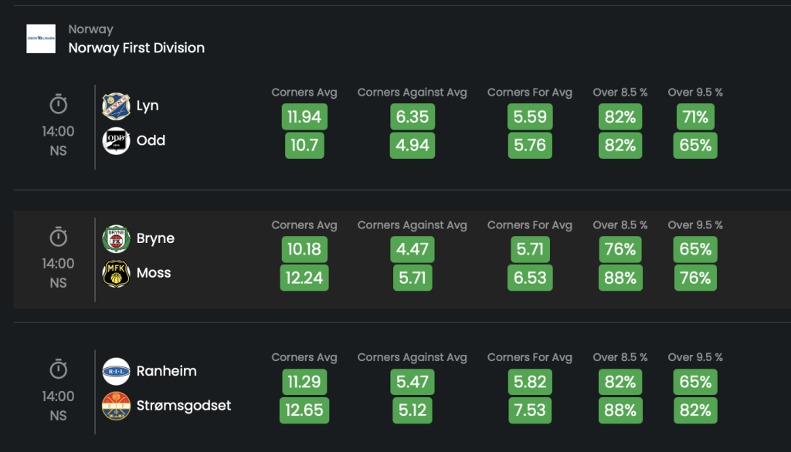The height and width of the screenshot is (452, 791).
Task: Click Moss's 12.24 corners average badge
Action: (x=304, y=278)
